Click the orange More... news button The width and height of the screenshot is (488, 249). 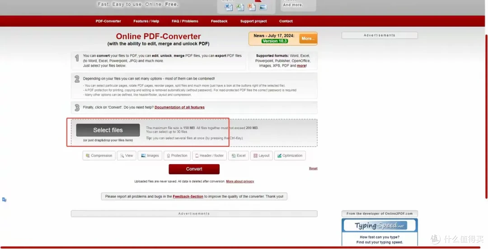pyautogui.click(x=308, y=38)
